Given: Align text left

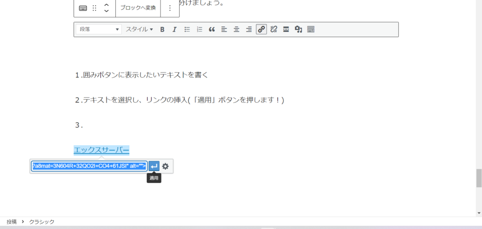Looking at the screenshot, I should (224, 30).
